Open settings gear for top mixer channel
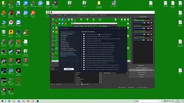The width and height of the screenshot is (184, 103). 152,23
